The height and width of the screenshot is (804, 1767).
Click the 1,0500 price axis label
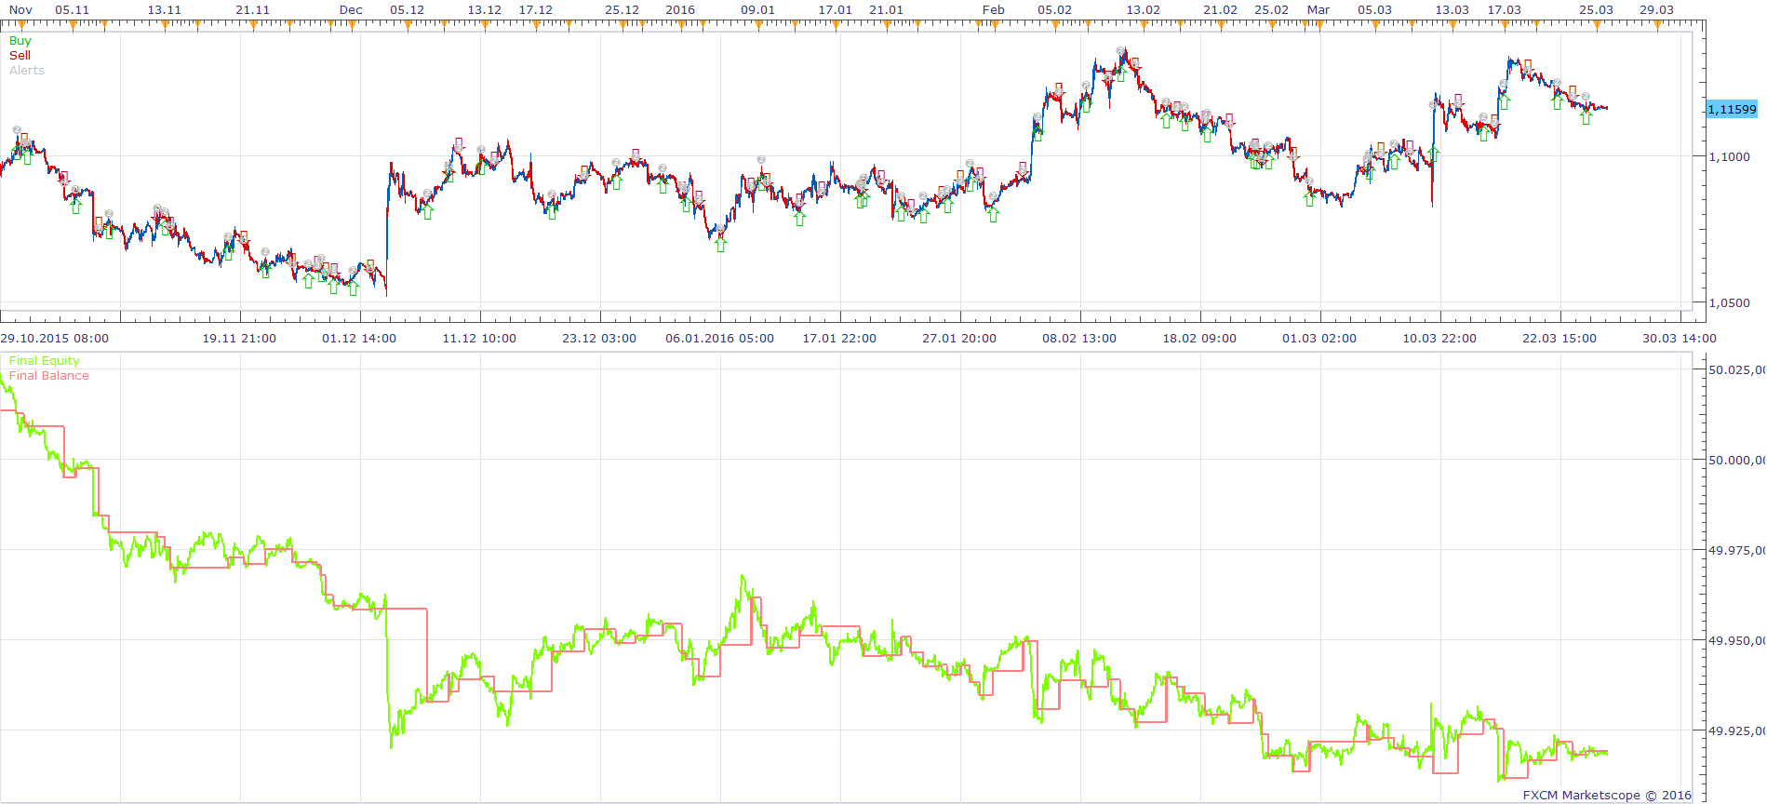(x=1729, y=303)
